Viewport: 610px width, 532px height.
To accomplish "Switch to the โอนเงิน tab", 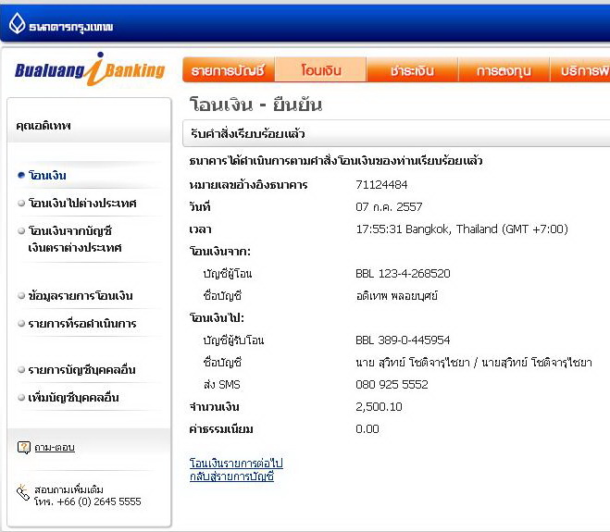I will pos(320,70).
